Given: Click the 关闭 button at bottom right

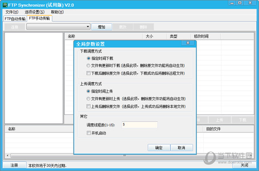Looking at the screenshot, I should pyautogui.click(x=244, y=165).
